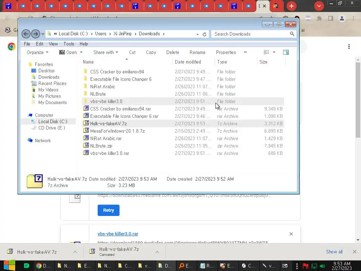Click Show all in Chrome download bar

click(x=334, y=252)
